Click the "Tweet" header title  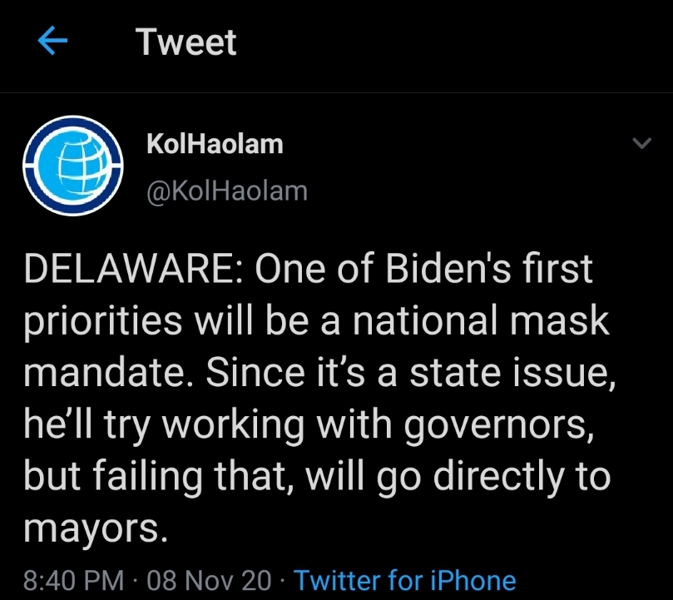(186, 42)
